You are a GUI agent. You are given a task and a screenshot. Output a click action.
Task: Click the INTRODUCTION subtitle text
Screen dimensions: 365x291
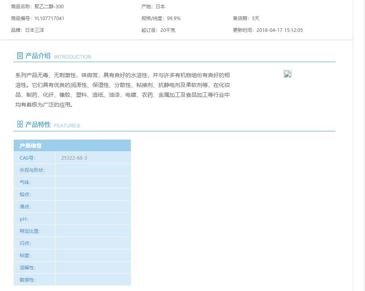73,57
